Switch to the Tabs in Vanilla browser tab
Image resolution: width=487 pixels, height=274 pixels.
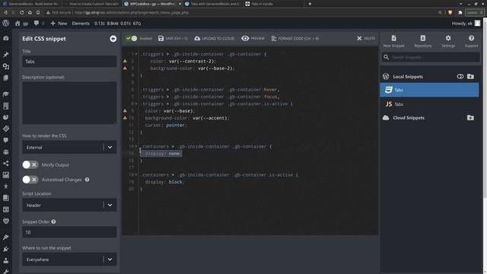(273, 4)
